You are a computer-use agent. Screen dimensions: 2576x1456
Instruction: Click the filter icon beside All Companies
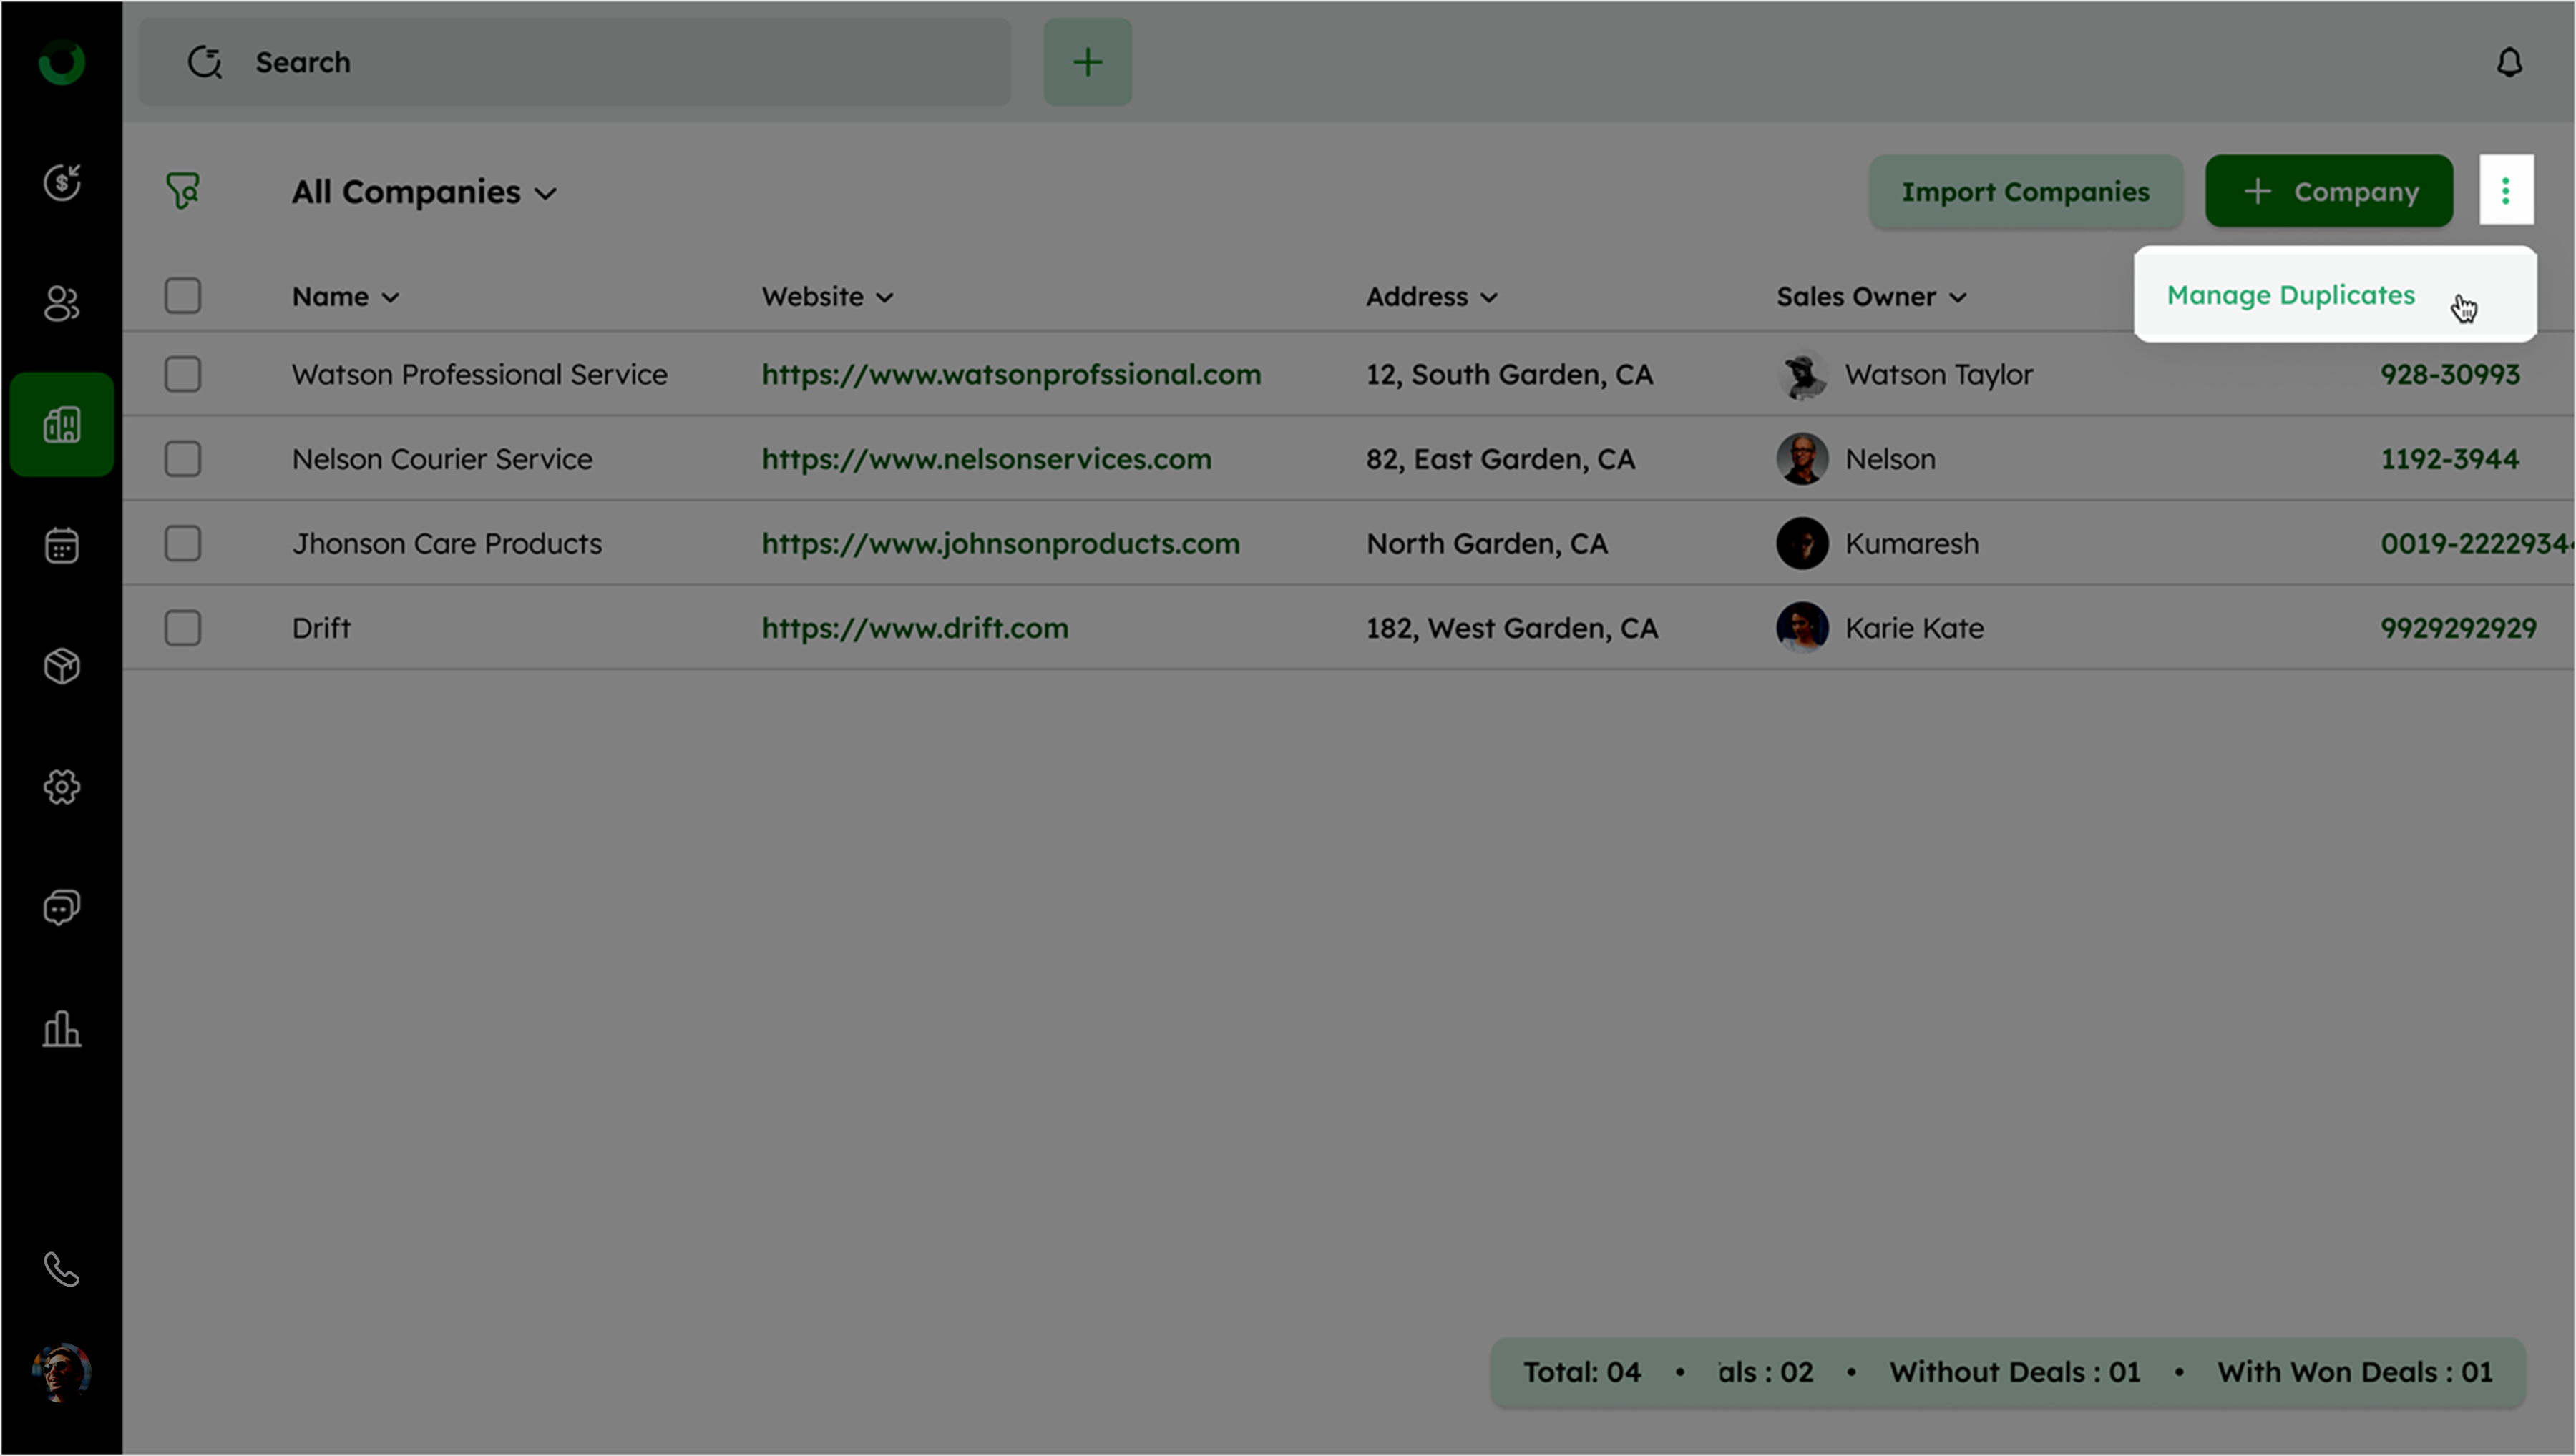click(183, 190)
